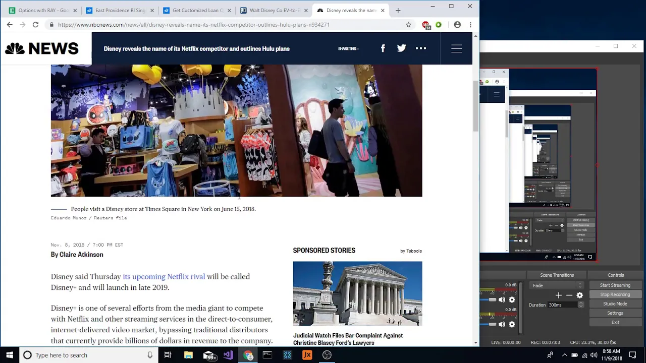Open Task View on the taskbar
This screenshot has width=646, height=363.
pos(168,355)
